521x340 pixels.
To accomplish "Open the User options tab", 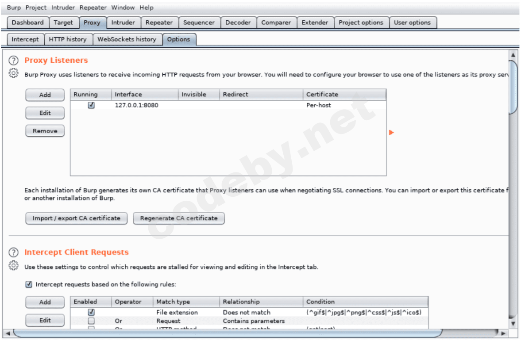I will click(413, 23).
